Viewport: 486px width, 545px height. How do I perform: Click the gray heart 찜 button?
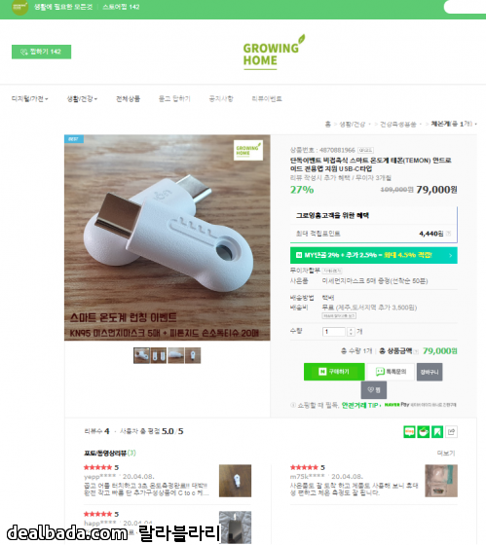tap(374, 390)
